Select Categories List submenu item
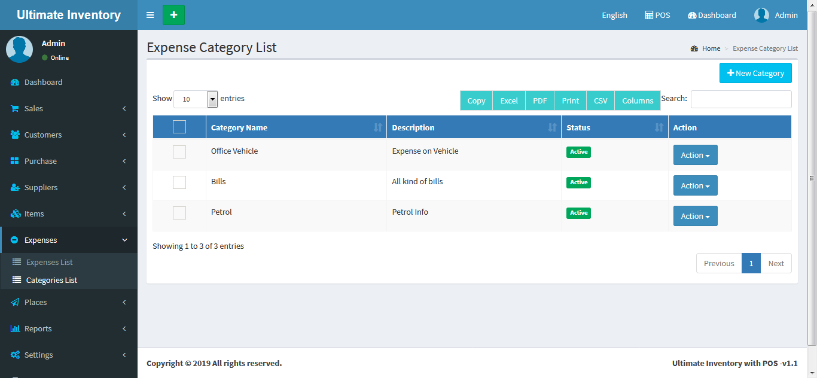This screenshot has width=817, height=378. click(x=51, y=281)
